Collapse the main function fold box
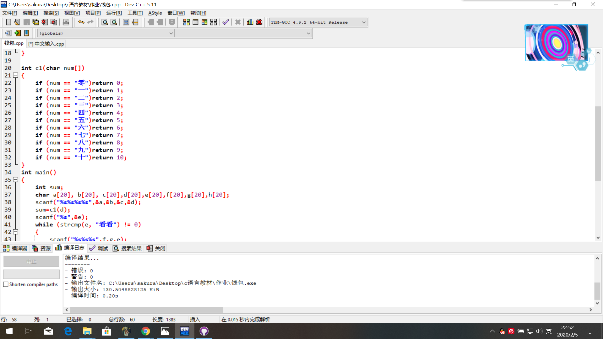The height and width of the screenshot is (339, 603). 15,180
